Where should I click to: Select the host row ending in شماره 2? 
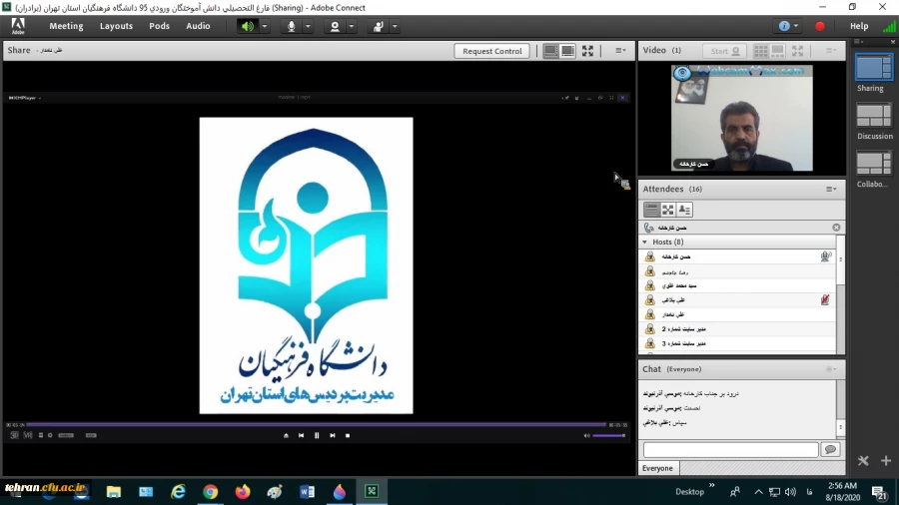pyautogui.click(x=737, y=328)
